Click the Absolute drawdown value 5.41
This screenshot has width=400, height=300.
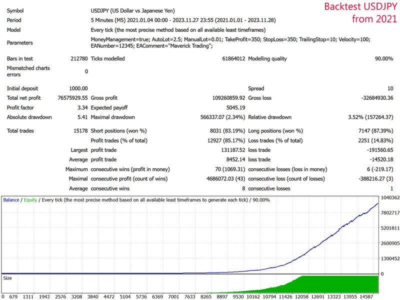point(82,117)
